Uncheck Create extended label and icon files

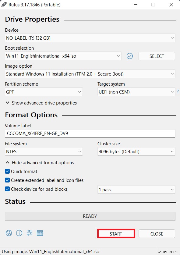point(7,180)
